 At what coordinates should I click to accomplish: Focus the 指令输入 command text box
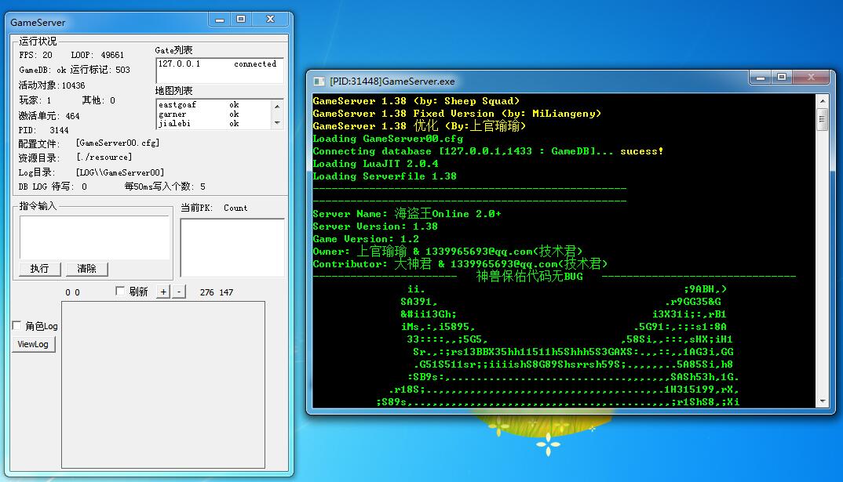95,237
